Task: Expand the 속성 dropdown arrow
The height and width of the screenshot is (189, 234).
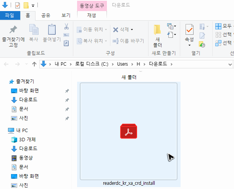Action: coord(189,45)
